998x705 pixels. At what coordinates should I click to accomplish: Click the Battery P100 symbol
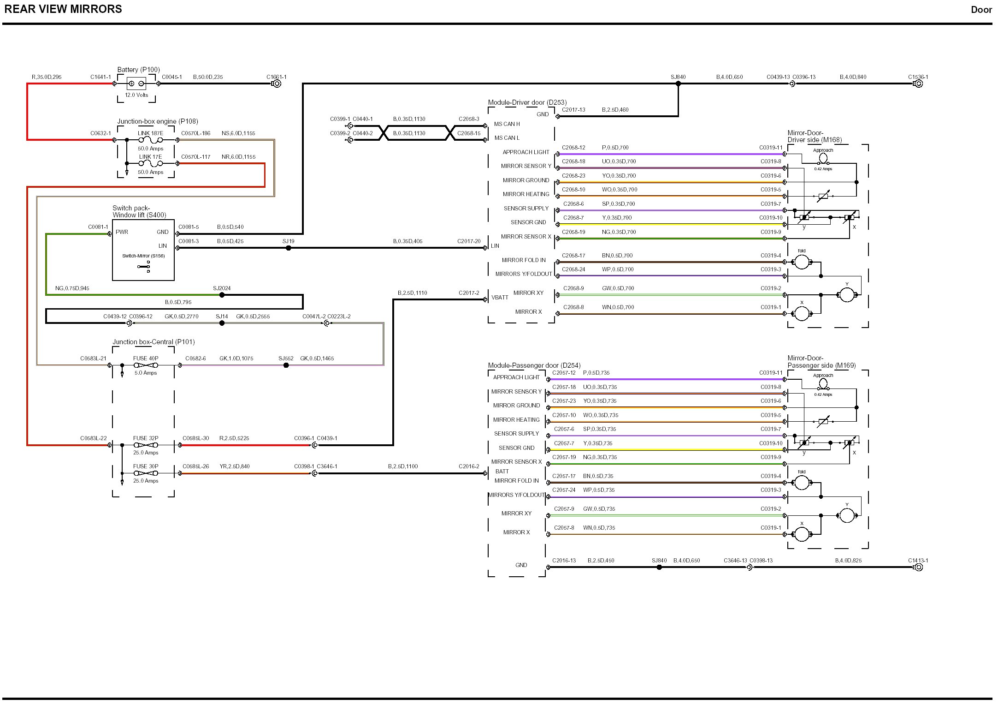click(x=136, y=84)
